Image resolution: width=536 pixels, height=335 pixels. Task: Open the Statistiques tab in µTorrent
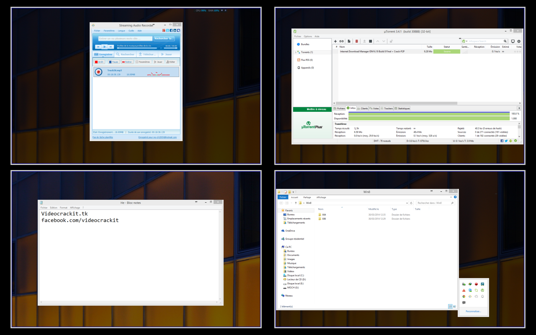point(402,108)
